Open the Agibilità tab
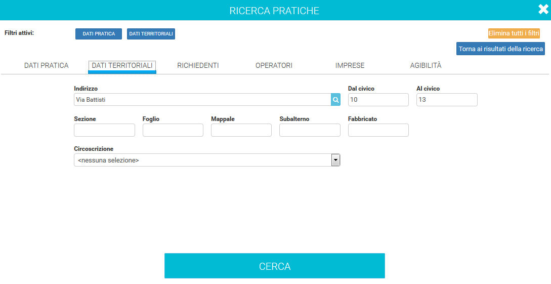The height and width of the screenshot is (284, 551). [426, 65]
